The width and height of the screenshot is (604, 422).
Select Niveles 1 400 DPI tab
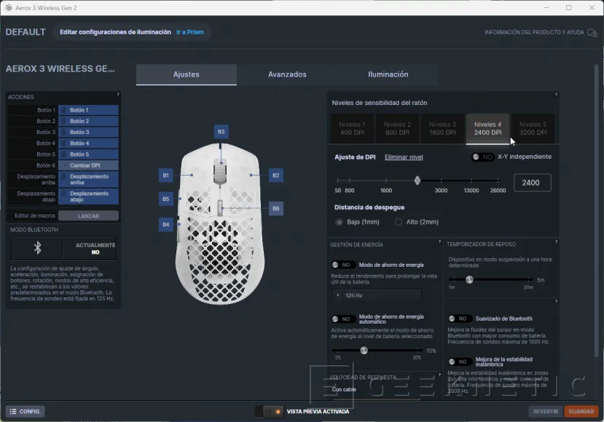point(352,129)
